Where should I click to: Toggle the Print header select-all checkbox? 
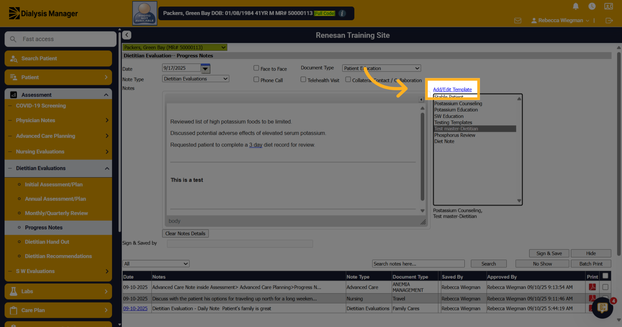605,276
